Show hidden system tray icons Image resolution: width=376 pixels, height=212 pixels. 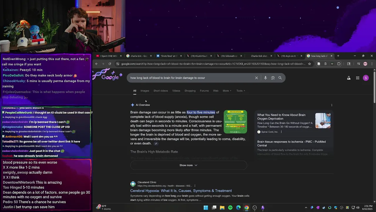click(306, 208)
